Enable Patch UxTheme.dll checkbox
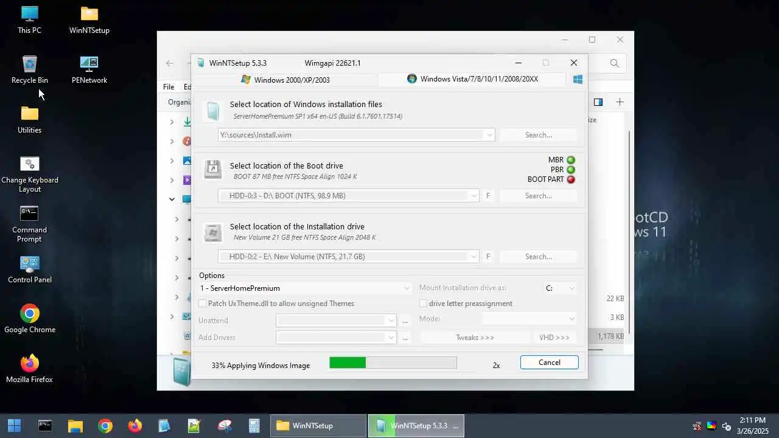This screenshot has height=438, width=779. click(x=203, y=304)
